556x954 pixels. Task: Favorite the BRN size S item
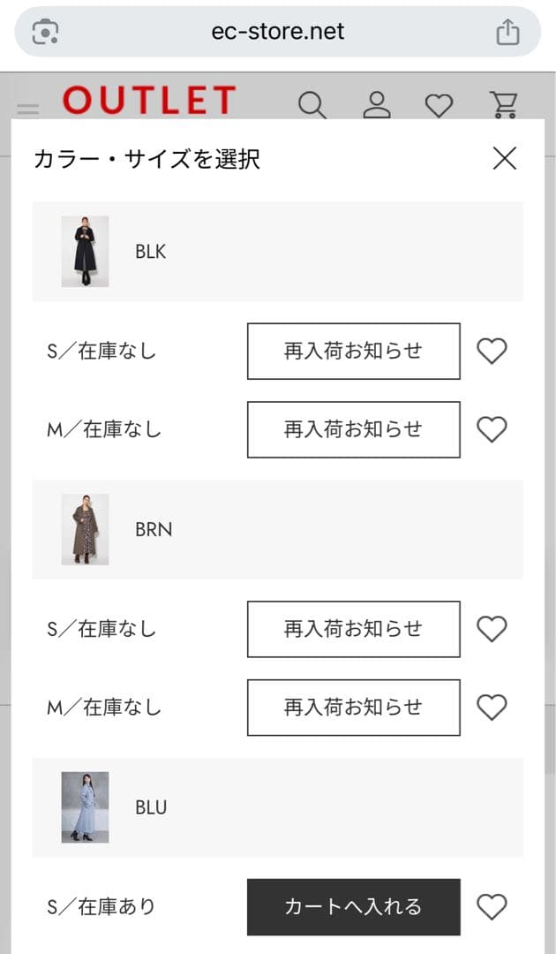pyautogui.click(x=492, y=629)
